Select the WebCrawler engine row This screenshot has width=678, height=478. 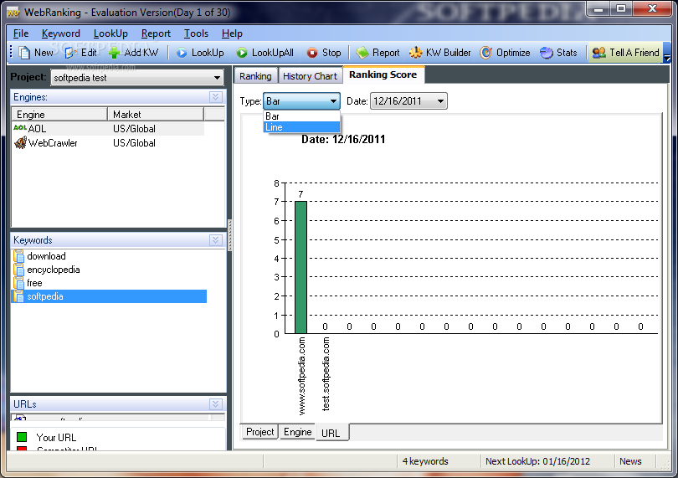pyautogui.click(x=108, y=143)
